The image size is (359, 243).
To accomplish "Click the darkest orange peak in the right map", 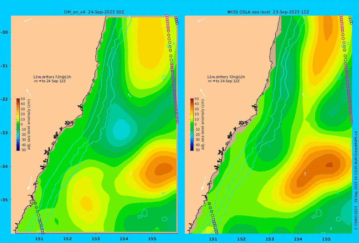I will (329, 164).
